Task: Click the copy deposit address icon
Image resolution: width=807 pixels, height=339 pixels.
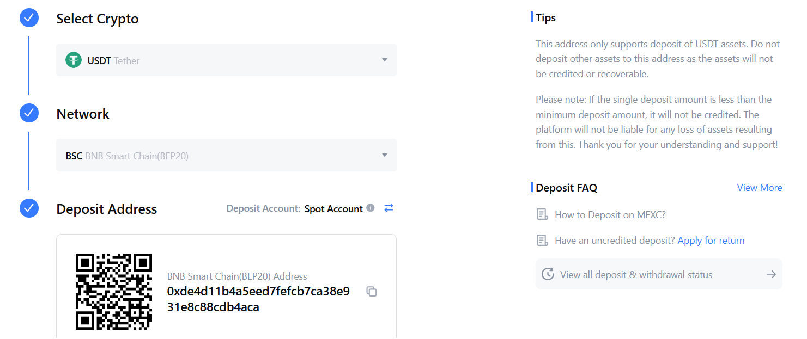Action: [x=372, y=292]
